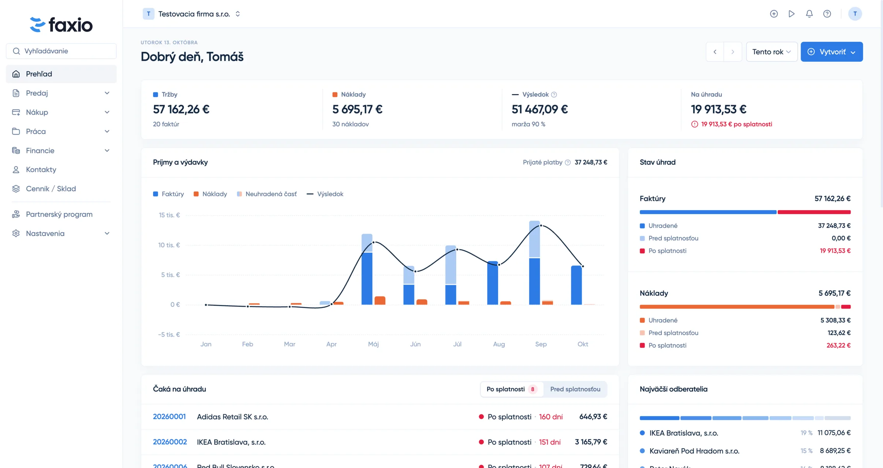The height and width of the screenshot is (468, 883).
Task: Go to the Prehľad menu item
Action: [61, 74]
